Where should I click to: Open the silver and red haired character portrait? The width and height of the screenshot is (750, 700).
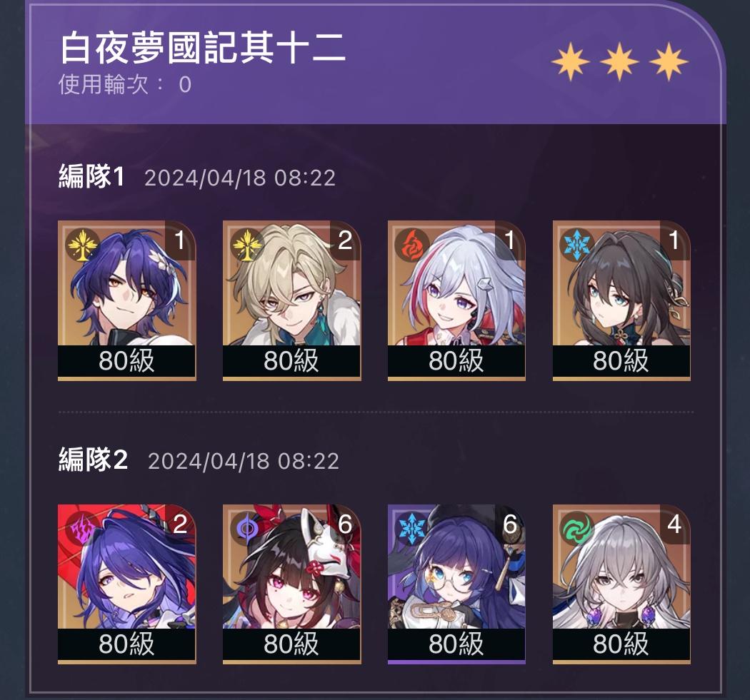click(456, 300)
